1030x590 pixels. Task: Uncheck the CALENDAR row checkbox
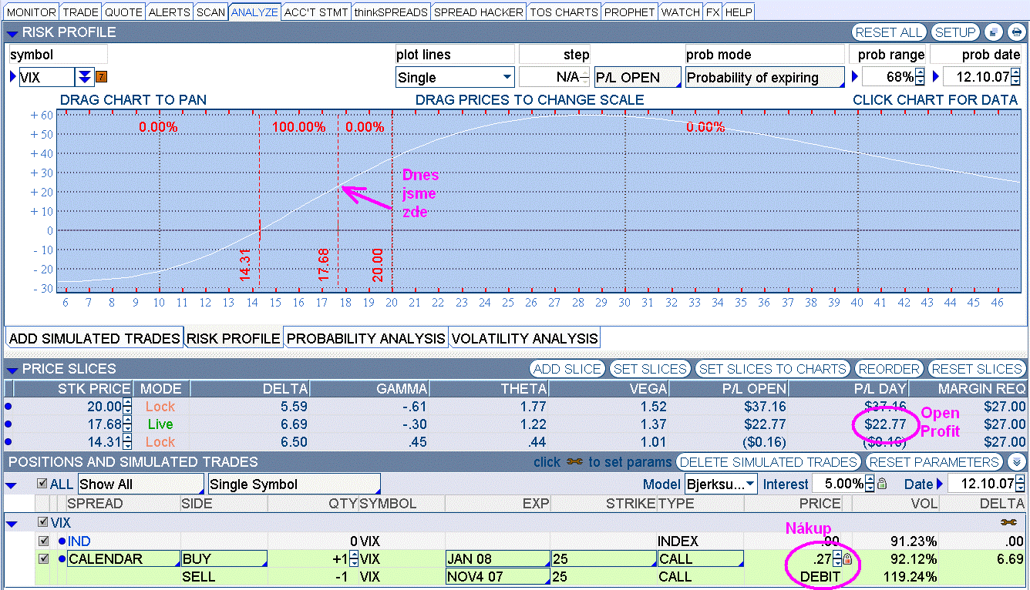click(x=43, y=559)
